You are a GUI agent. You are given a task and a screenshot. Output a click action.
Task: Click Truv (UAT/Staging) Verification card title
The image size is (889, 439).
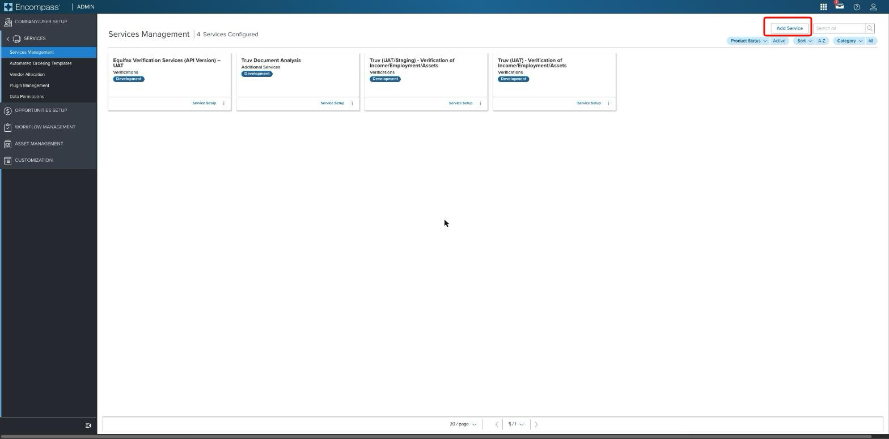point(412,63)
